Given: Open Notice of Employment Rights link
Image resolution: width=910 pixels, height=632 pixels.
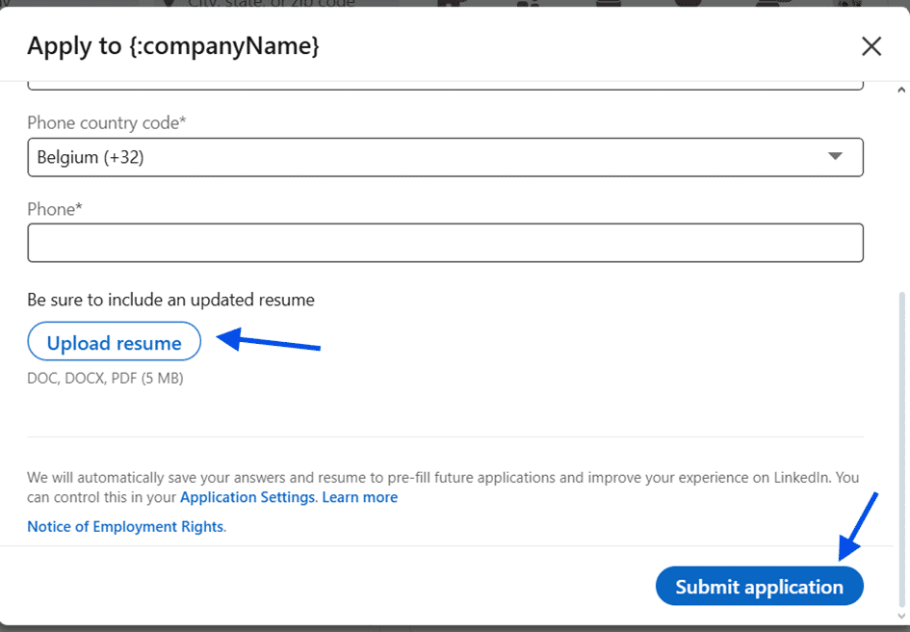Looking at the screenshot, I should [125, 527].
